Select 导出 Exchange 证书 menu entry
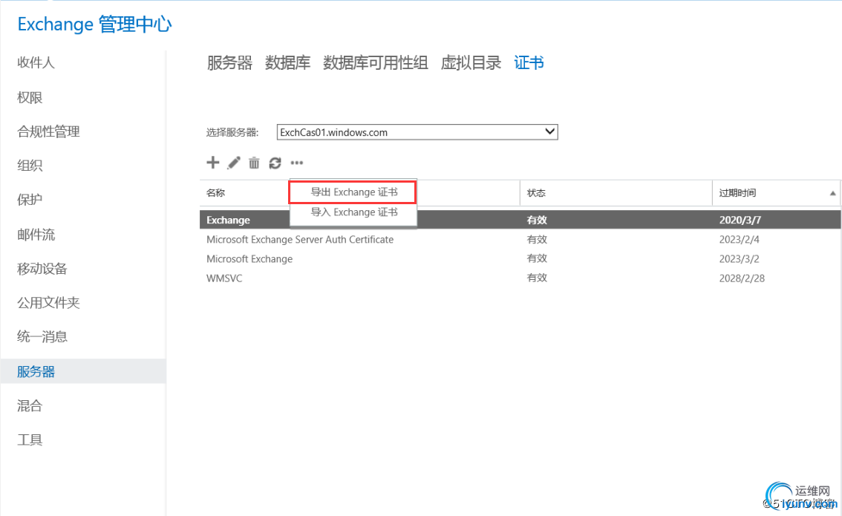The height and width of the screenshot is (516, 842). (x=354, y=192)
